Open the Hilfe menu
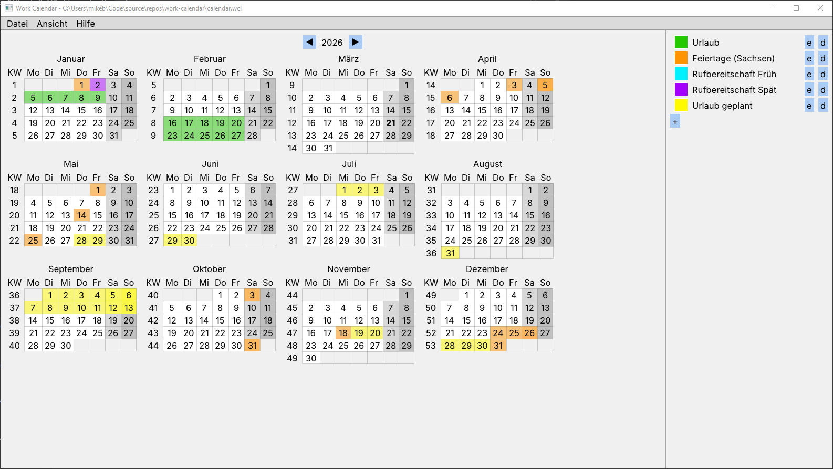Screen dimensions: 833x469 (86, 24)
